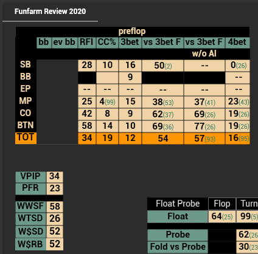This screenshot has width=258, height=254.
Task: Click CO row 3bet value 9
Action: [x=130, y=114]
